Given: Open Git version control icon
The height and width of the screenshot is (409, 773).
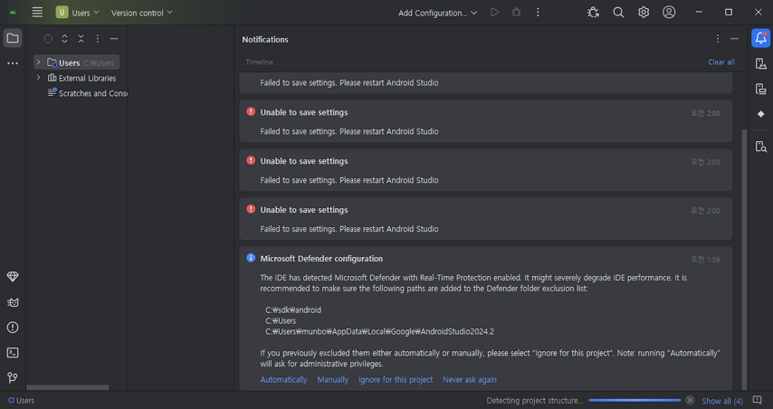Looking at the screenshot, I should pyautogui.click(x=13, y=378).
